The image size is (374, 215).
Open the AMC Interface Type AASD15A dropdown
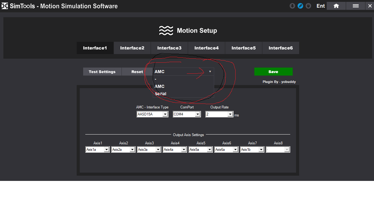(152, 114)
